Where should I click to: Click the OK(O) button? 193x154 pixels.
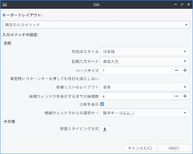[x=174, y=148]
